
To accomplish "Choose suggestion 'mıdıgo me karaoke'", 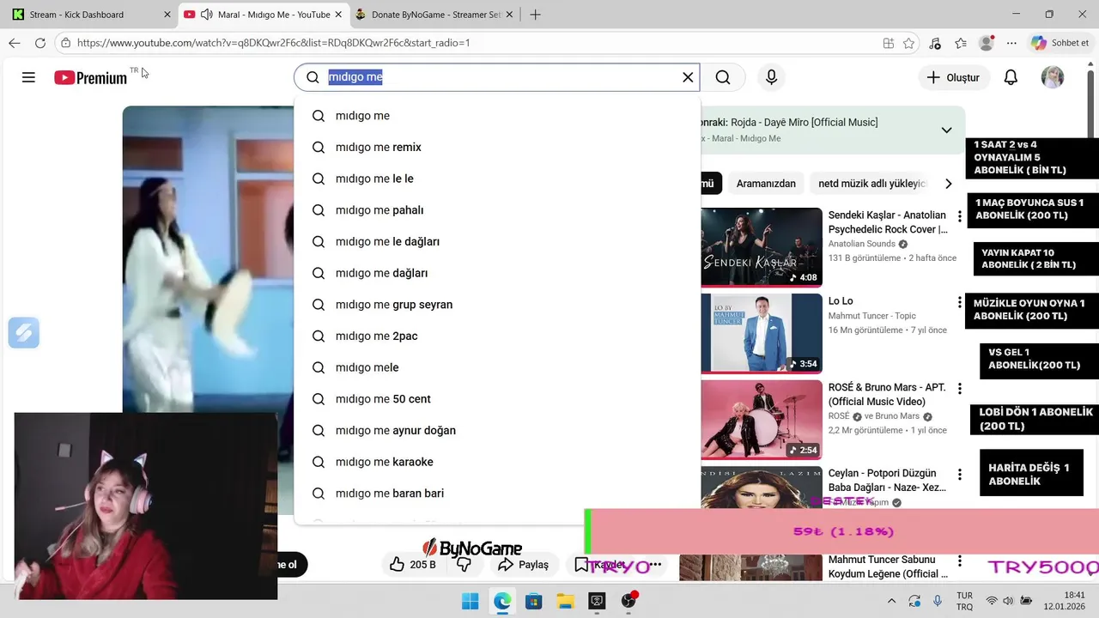I will 496,462.
